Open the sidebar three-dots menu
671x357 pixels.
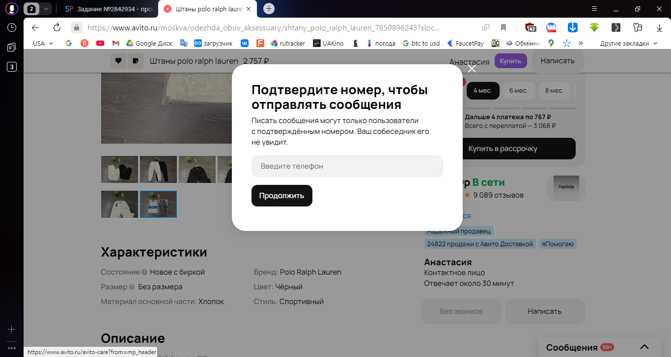pos(12,348)
